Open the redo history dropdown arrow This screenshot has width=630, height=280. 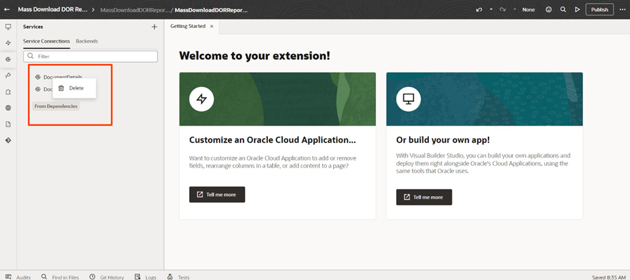click(514, 9)
